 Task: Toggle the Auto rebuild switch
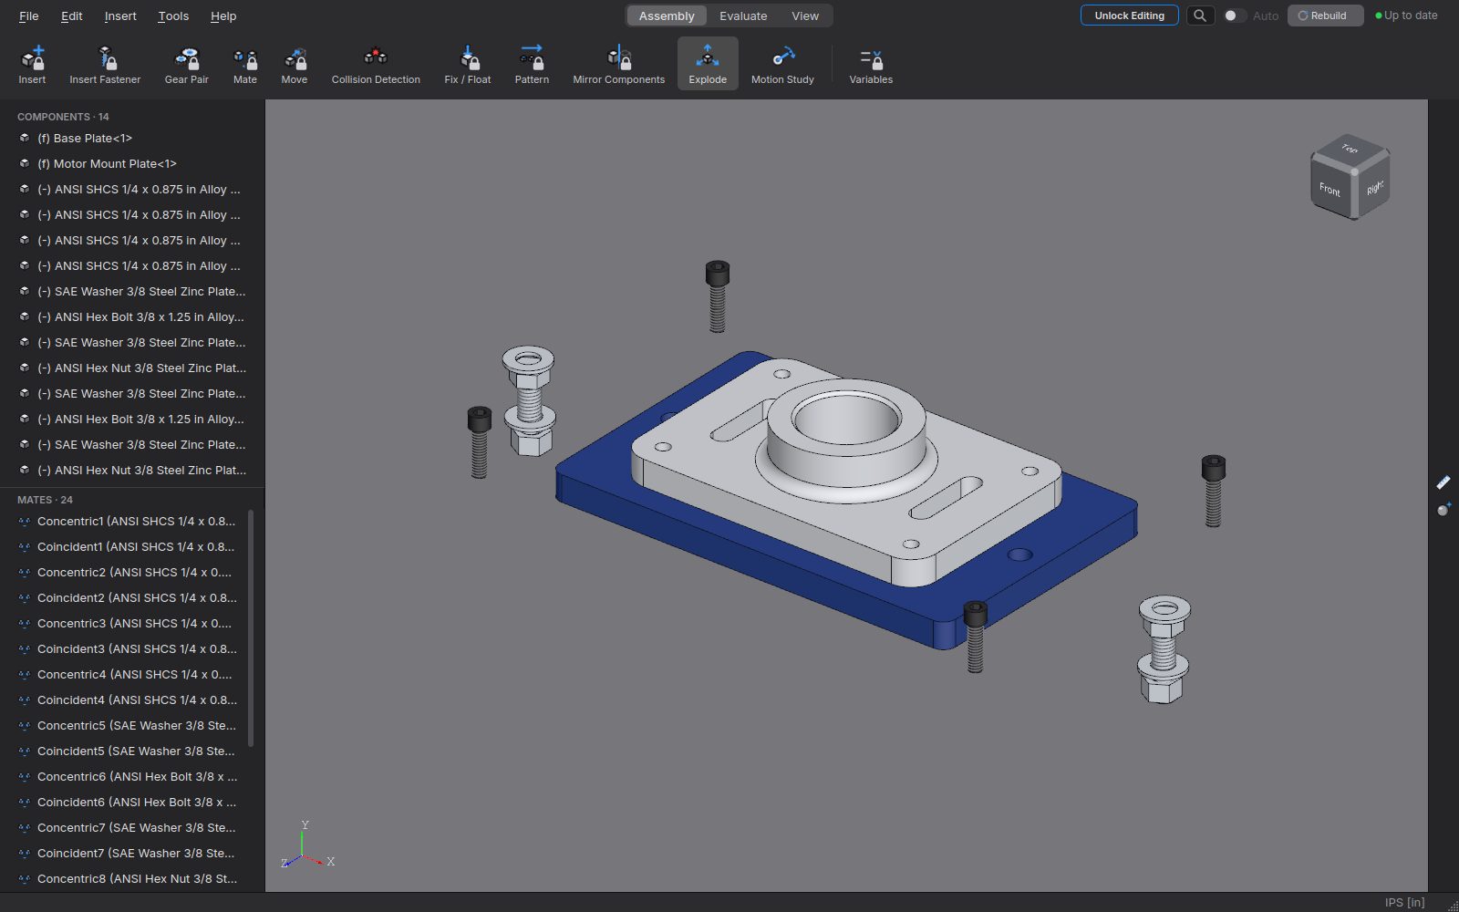click(x=1235, y=16)
